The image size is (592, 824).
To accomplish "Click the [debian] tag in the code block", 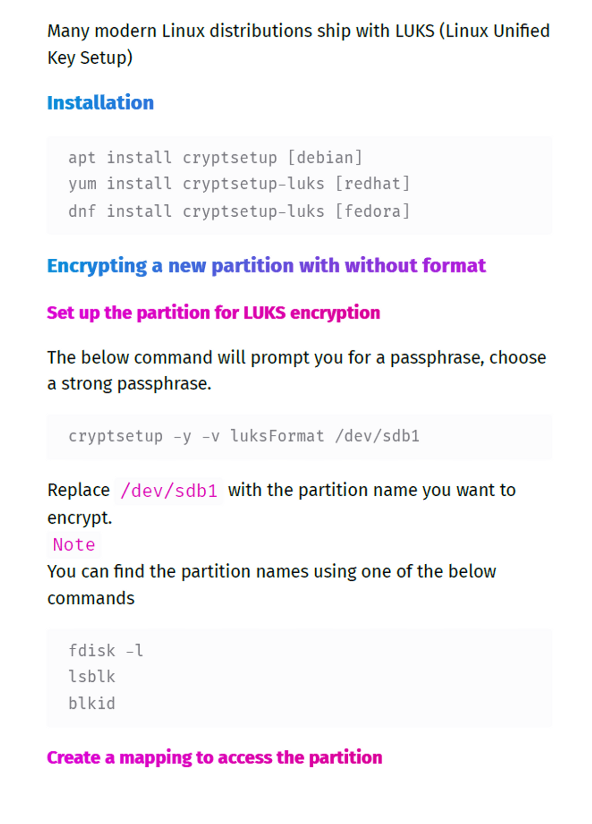I will [325, 157].
